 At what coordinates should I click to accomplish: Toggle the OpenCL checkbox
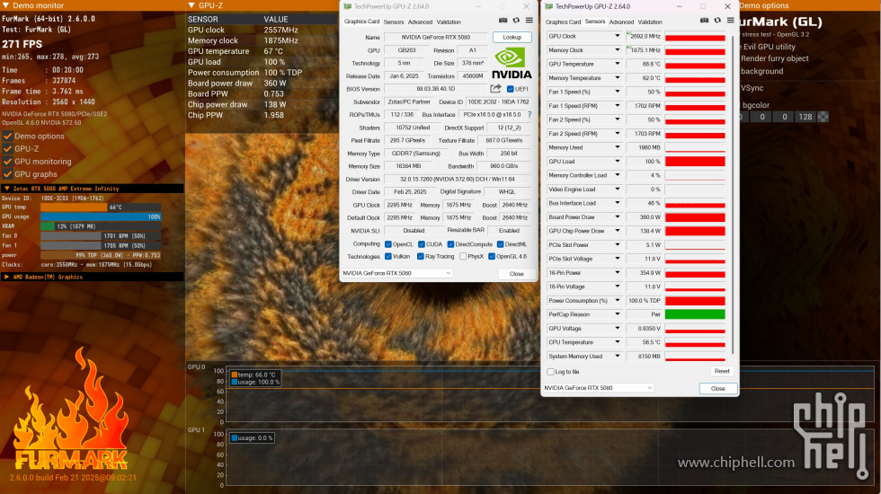point(387,244)
